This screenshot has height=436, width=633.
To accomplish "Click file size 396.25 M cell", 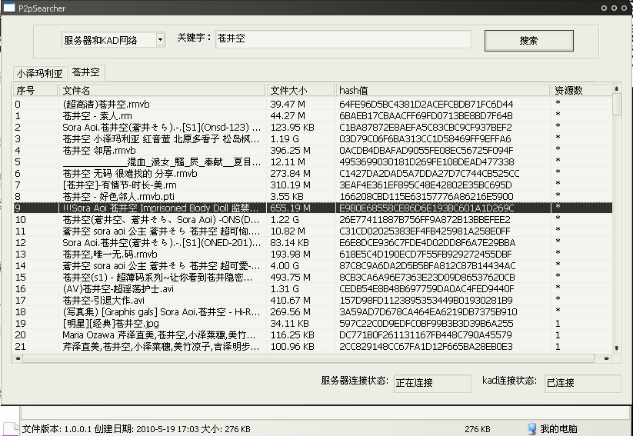I will coord(290,150).
